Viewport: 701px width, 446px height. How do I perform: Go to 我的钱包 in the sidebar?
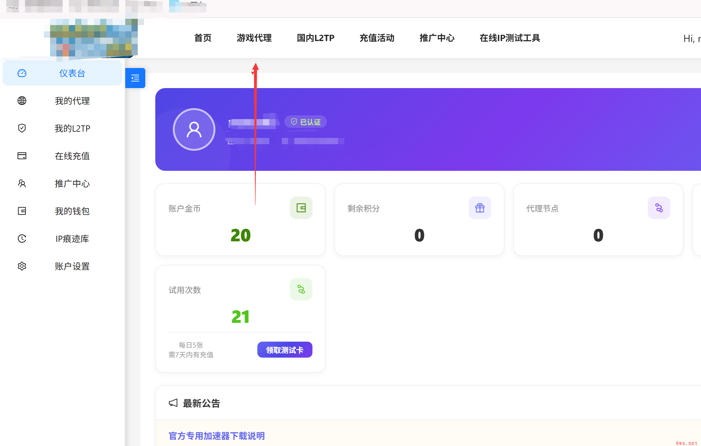[62, 211]
